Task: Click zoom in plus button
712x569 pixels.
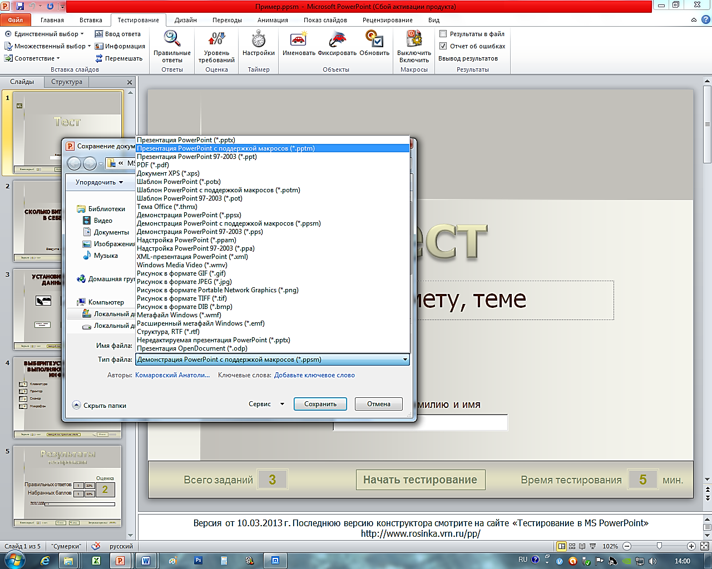Action: coord(691,546)
